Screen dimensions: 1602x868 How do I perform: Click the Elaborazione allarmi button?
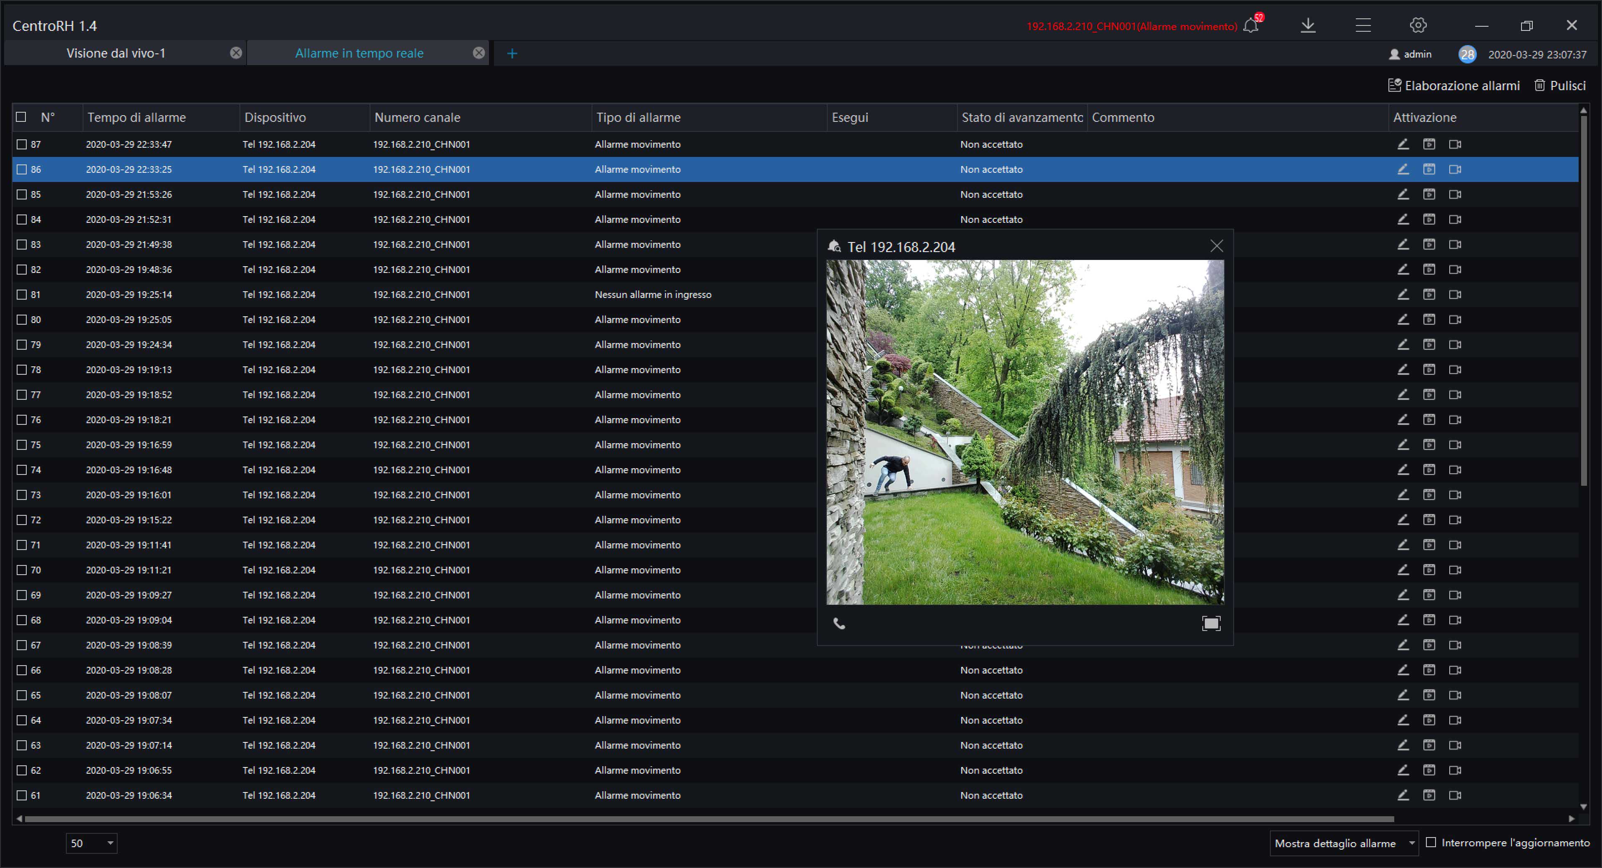pos(1454,86)
